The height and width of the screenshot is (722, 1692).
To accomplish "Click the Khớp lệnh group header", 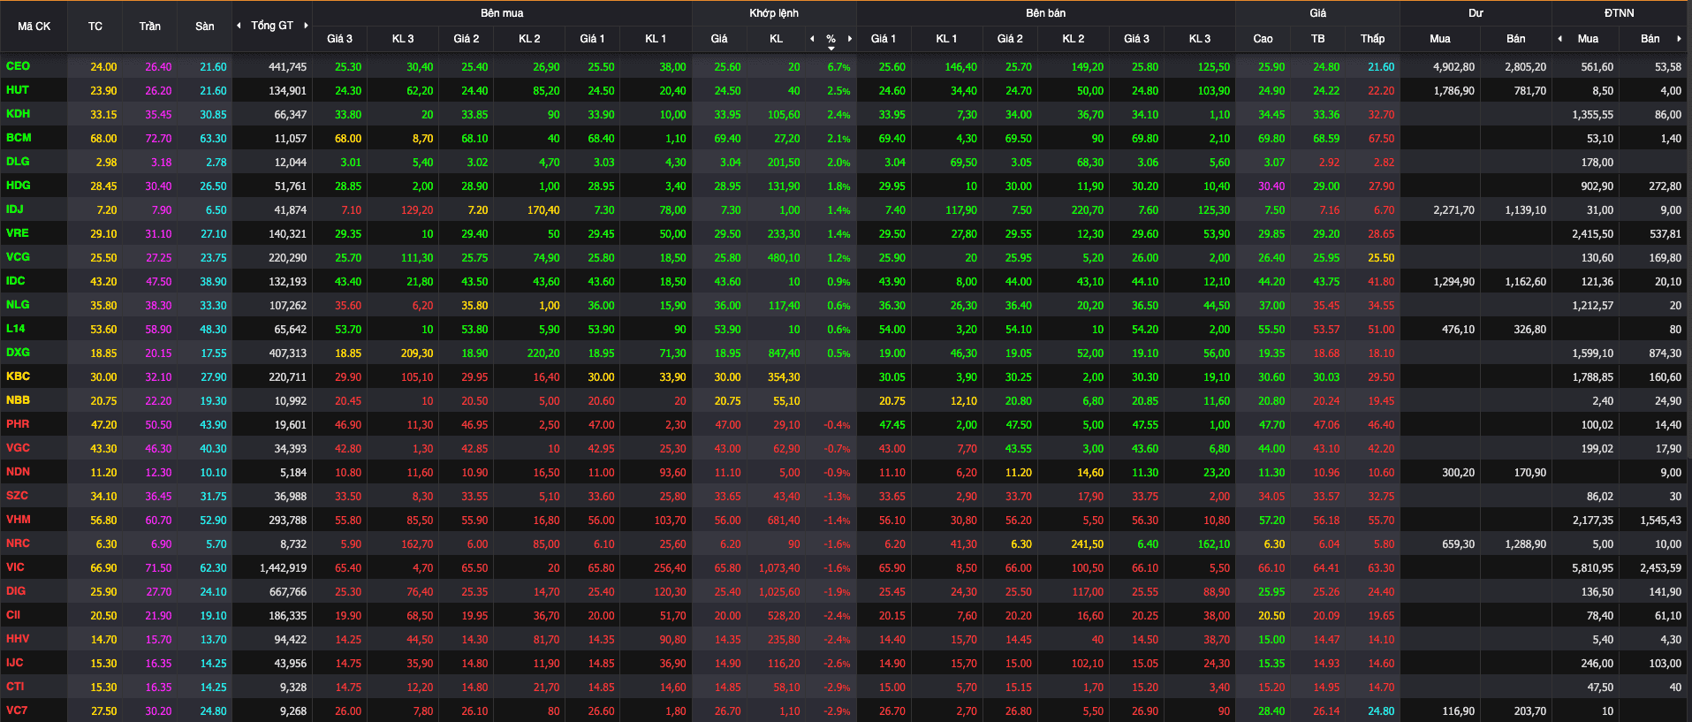I will tap(774, 13).
